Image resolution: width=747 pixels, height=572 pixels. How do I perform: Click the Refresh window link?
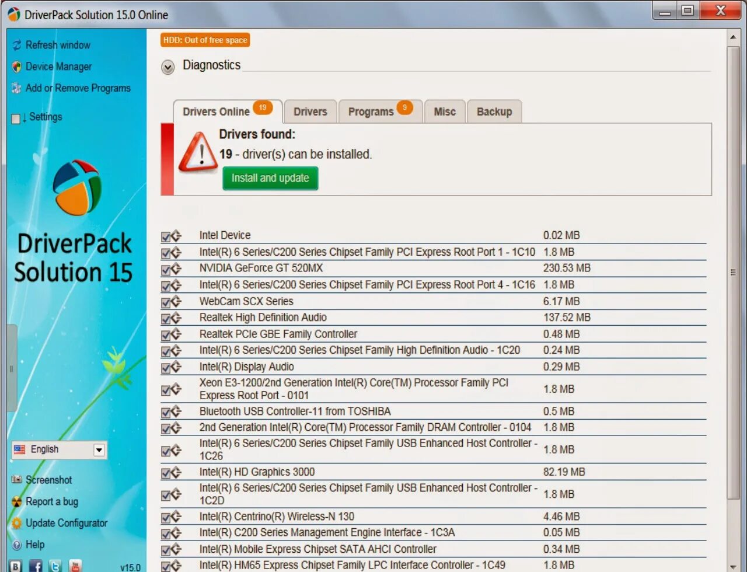point(58,45)
